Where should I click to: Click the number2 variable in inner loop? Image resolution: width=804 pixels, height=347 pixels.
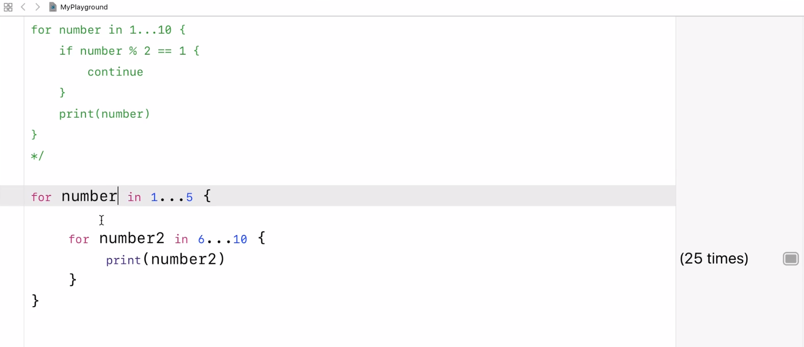[x=131, y=238]
